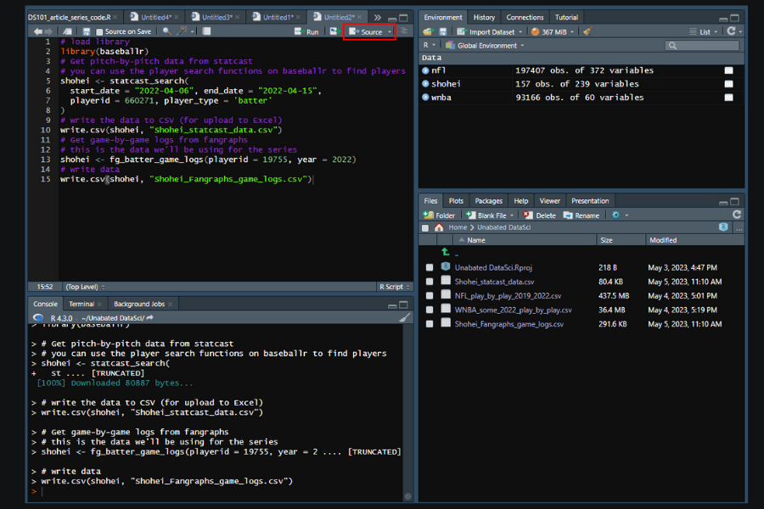Open the browse path ellipsis button
Image resolution: width=764 pixels, height=509 pixels.
739,228
